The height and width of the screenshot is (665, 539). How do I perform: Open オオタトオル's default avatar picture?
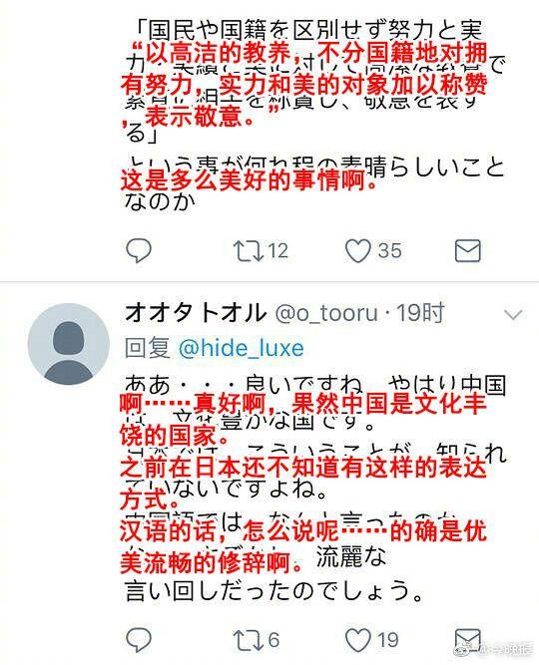click(x=69, y=344)
